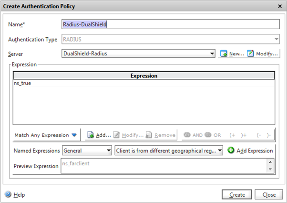287x203 pixels.
Task: Click the Modify expression button
Action: point(128,135)
